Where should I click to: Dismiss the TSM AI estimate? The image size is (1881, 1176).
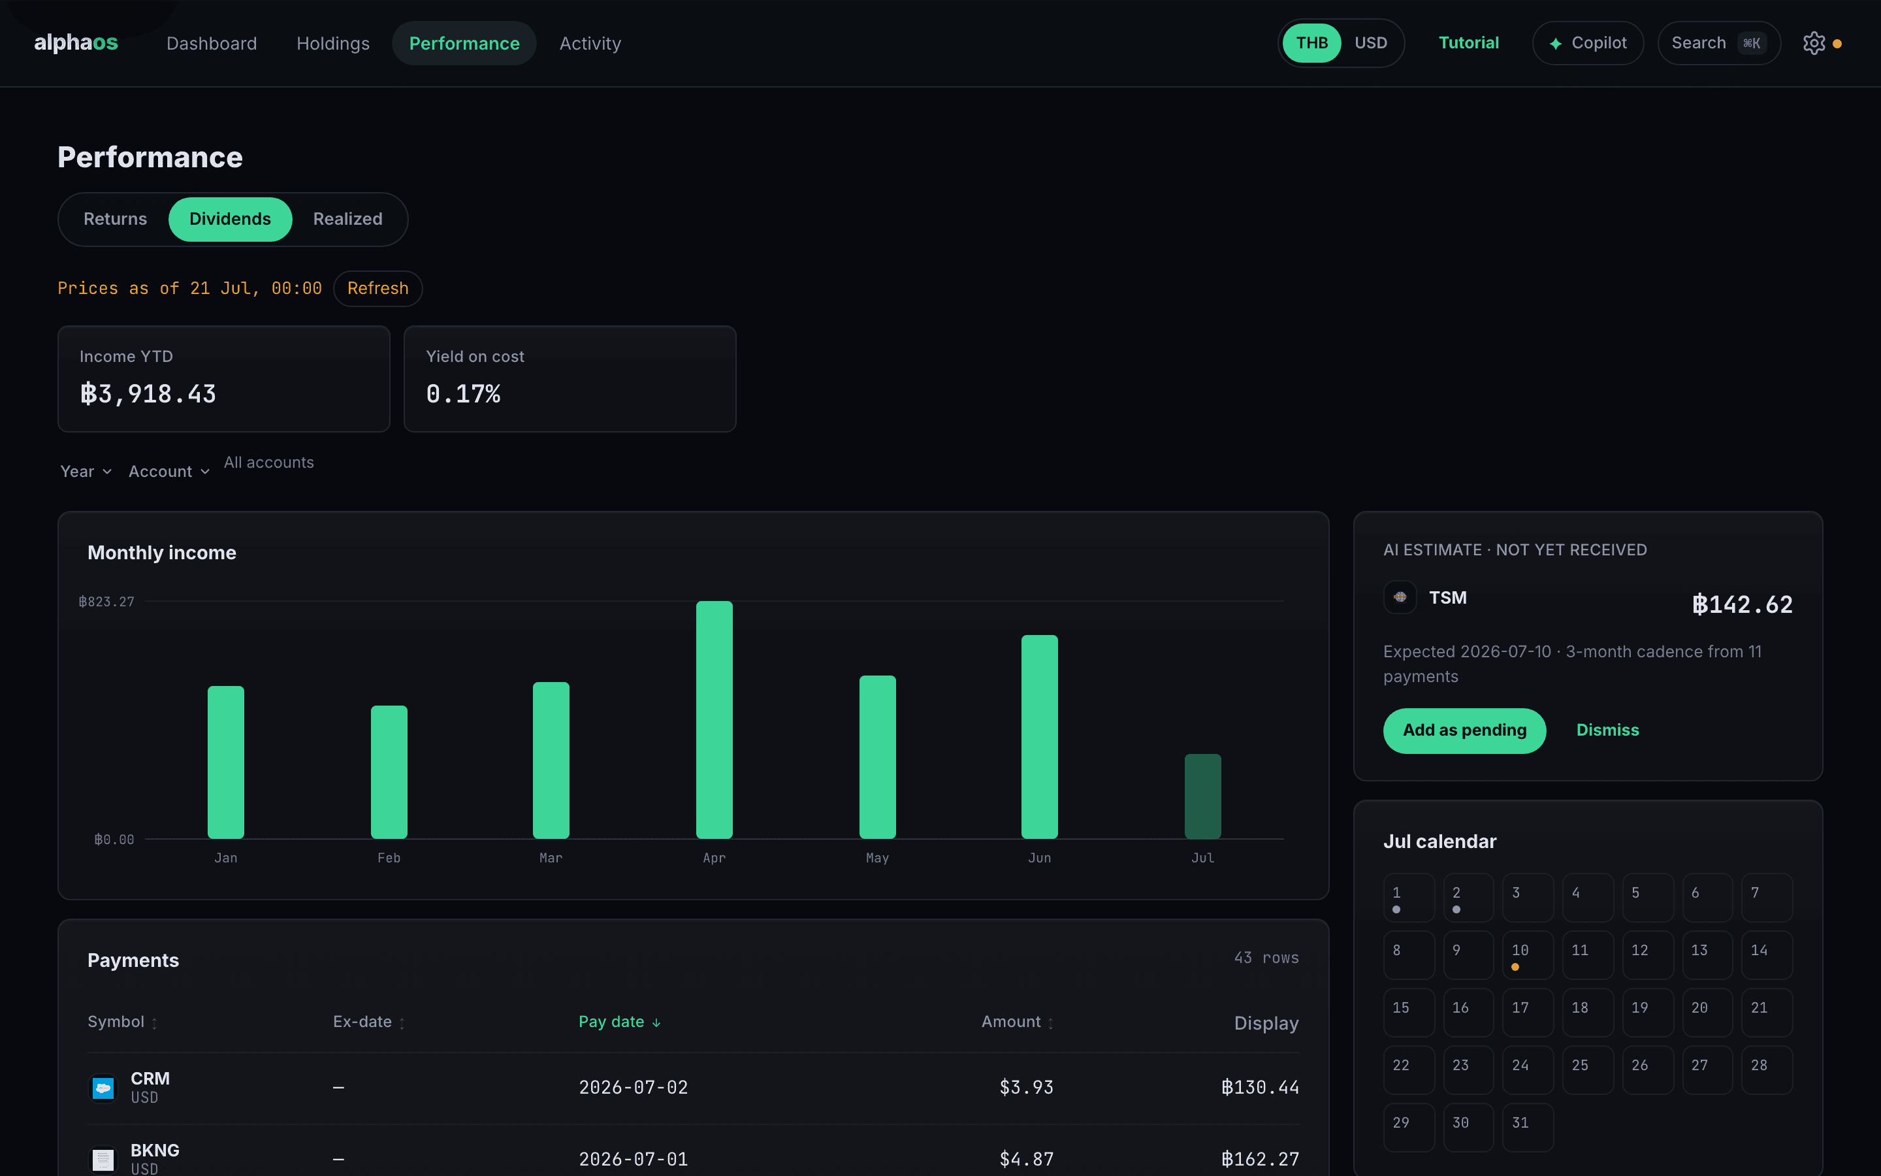point(1607,730)
